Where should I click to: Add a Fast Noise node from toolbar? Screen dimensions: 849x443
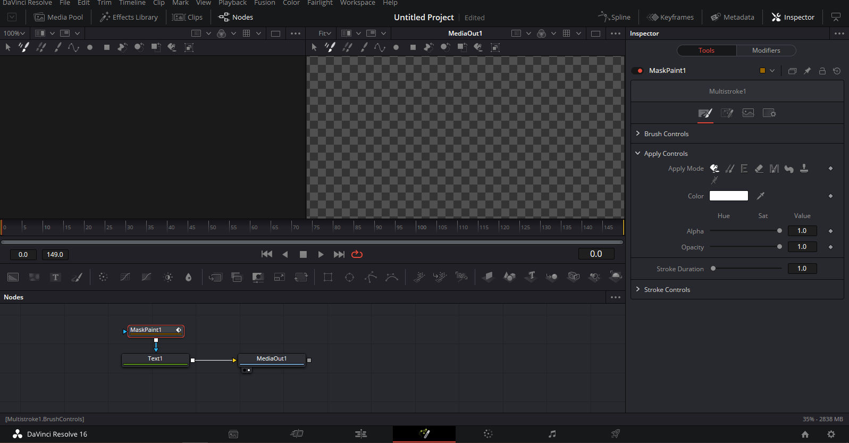(x=35, y=277)
